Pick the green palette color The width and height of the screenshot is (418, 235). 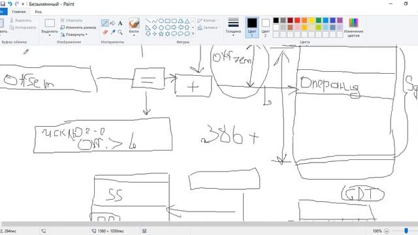click(319, 20)
